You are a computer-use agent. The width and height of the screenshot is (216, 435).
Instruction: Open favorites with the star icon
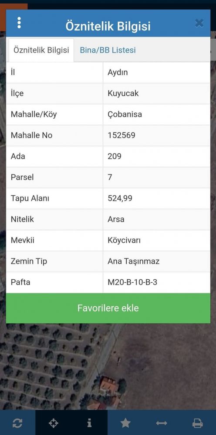coord(125,423)
